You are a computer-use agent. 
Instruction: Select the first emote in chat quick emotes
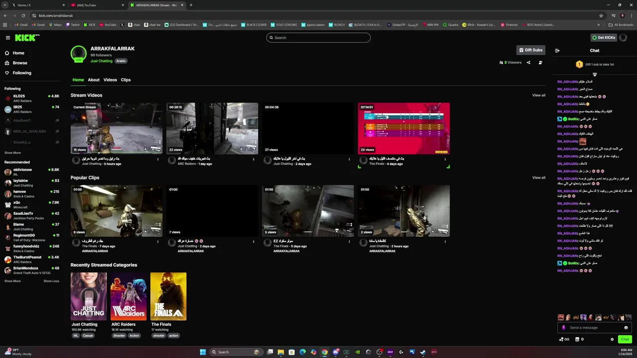(x=561, y=317)
